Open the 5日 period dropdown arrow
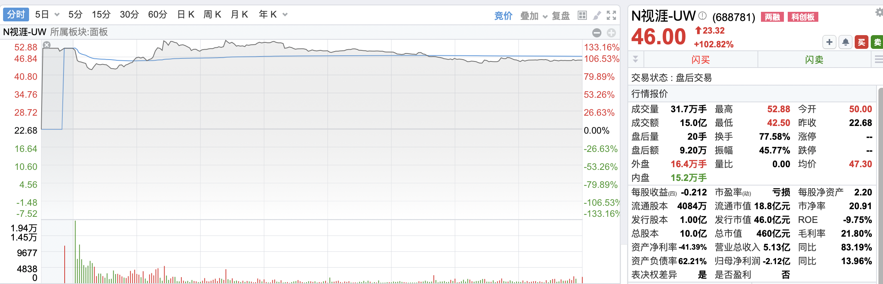883x284 pixels. click(57, 15)
